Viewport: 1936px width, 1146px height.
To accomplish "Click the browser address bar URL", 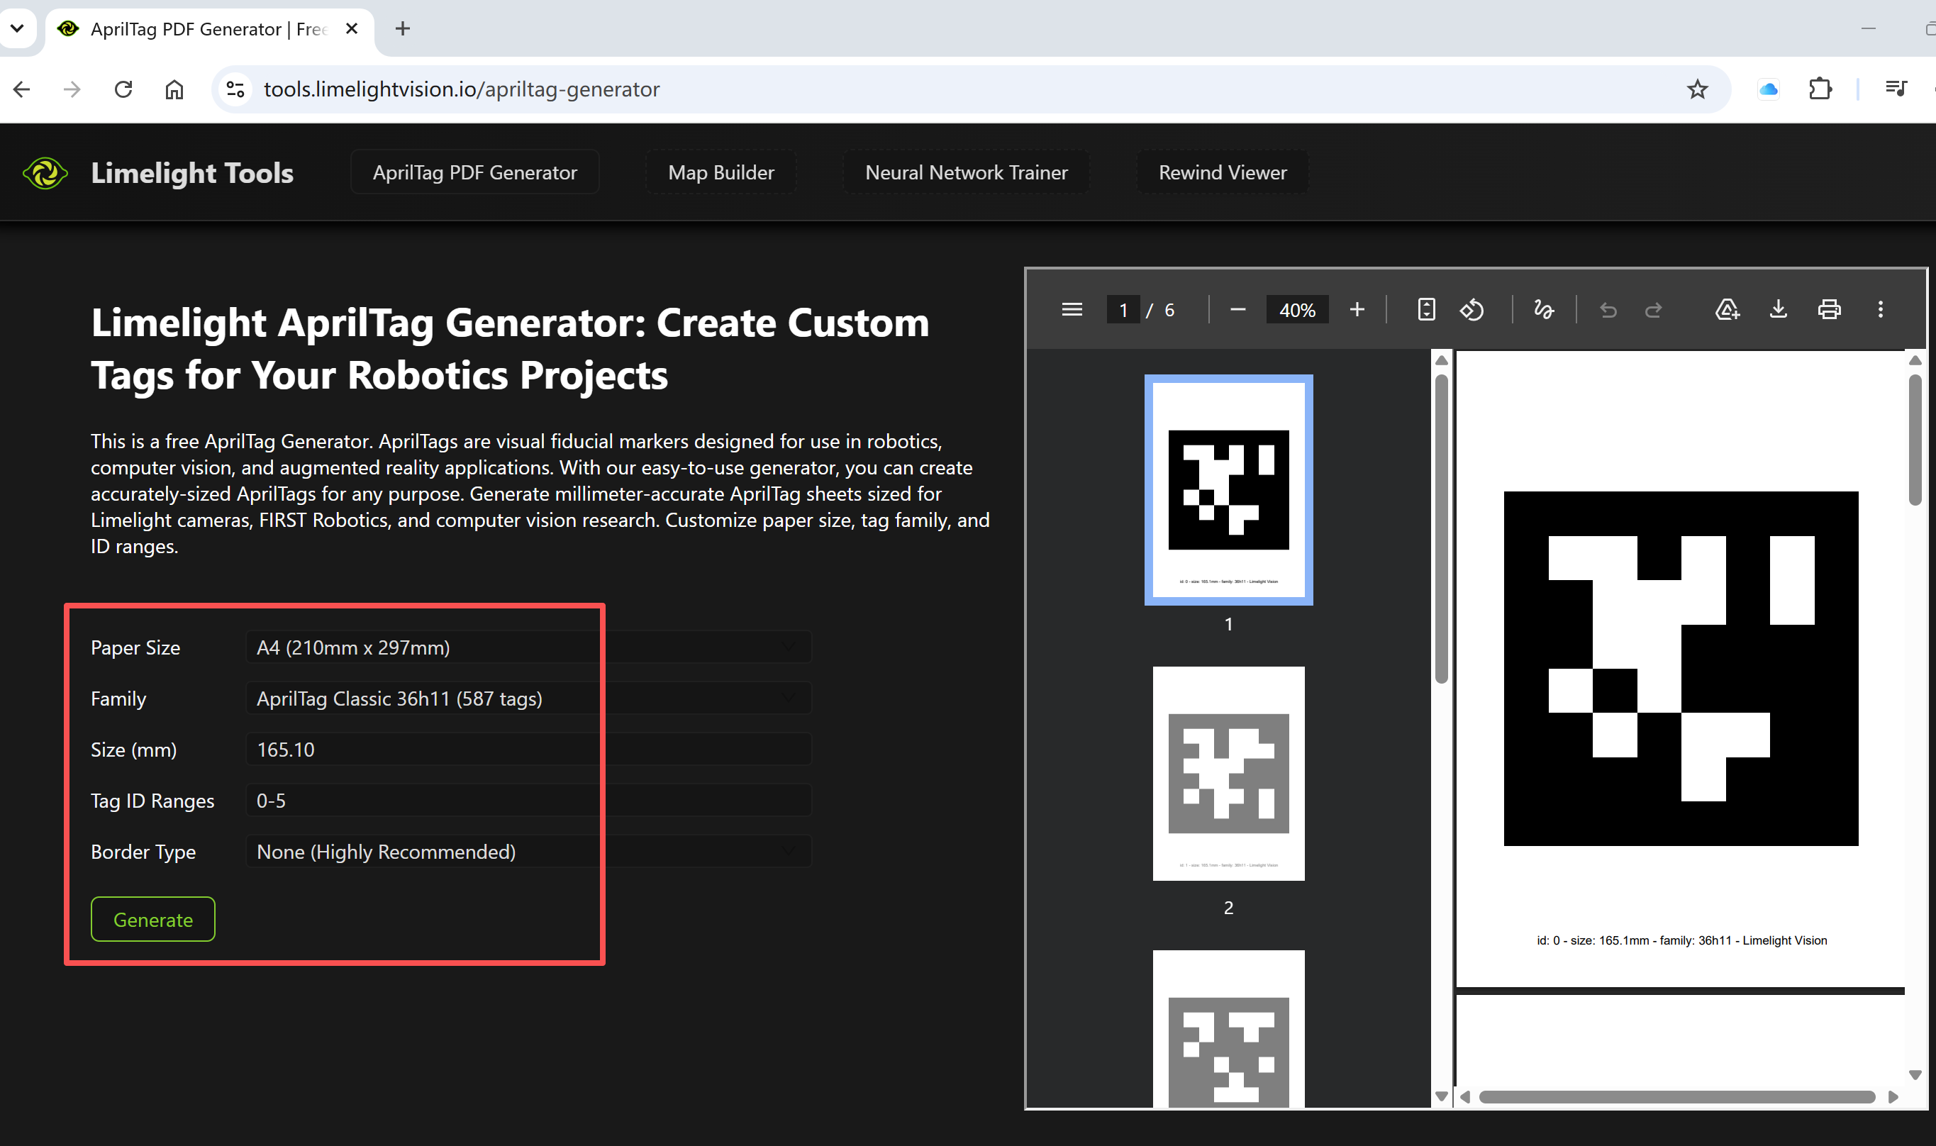I will (462, 89).
